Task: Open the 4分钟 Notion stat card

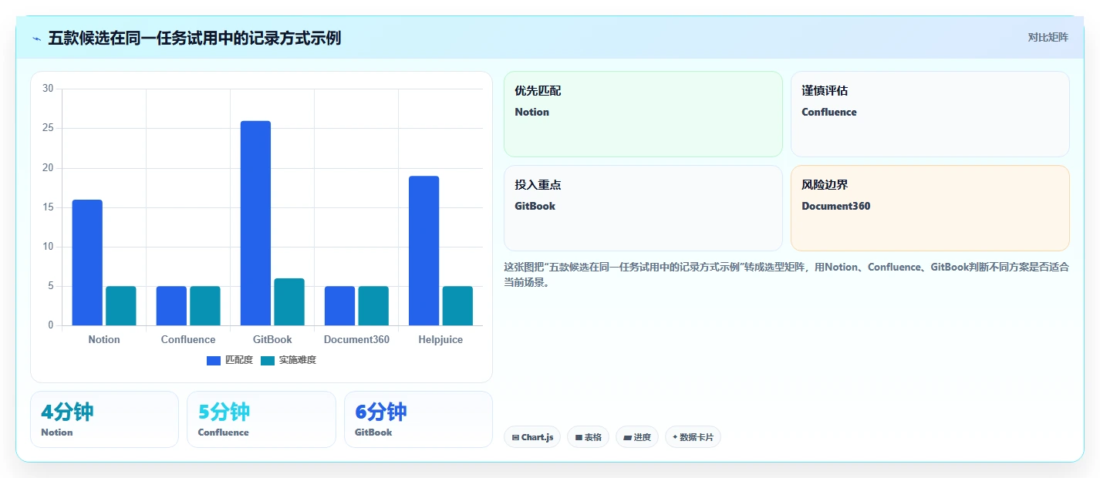Action: (x=104, y=419)
